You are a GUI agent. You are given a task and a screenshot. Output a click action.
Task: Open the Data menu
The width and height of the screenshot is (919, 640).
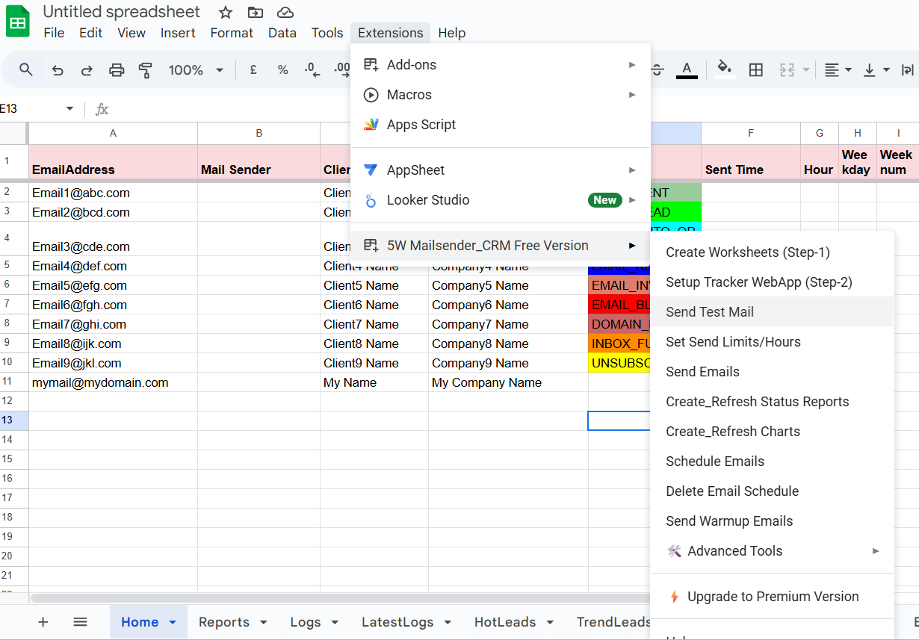pos(282,33)
